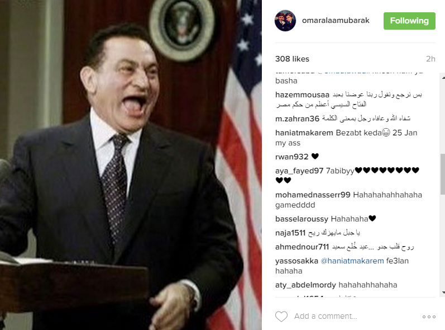
Task: Open mohamednasserr99 commenter profile
Action: click(313, 195)
